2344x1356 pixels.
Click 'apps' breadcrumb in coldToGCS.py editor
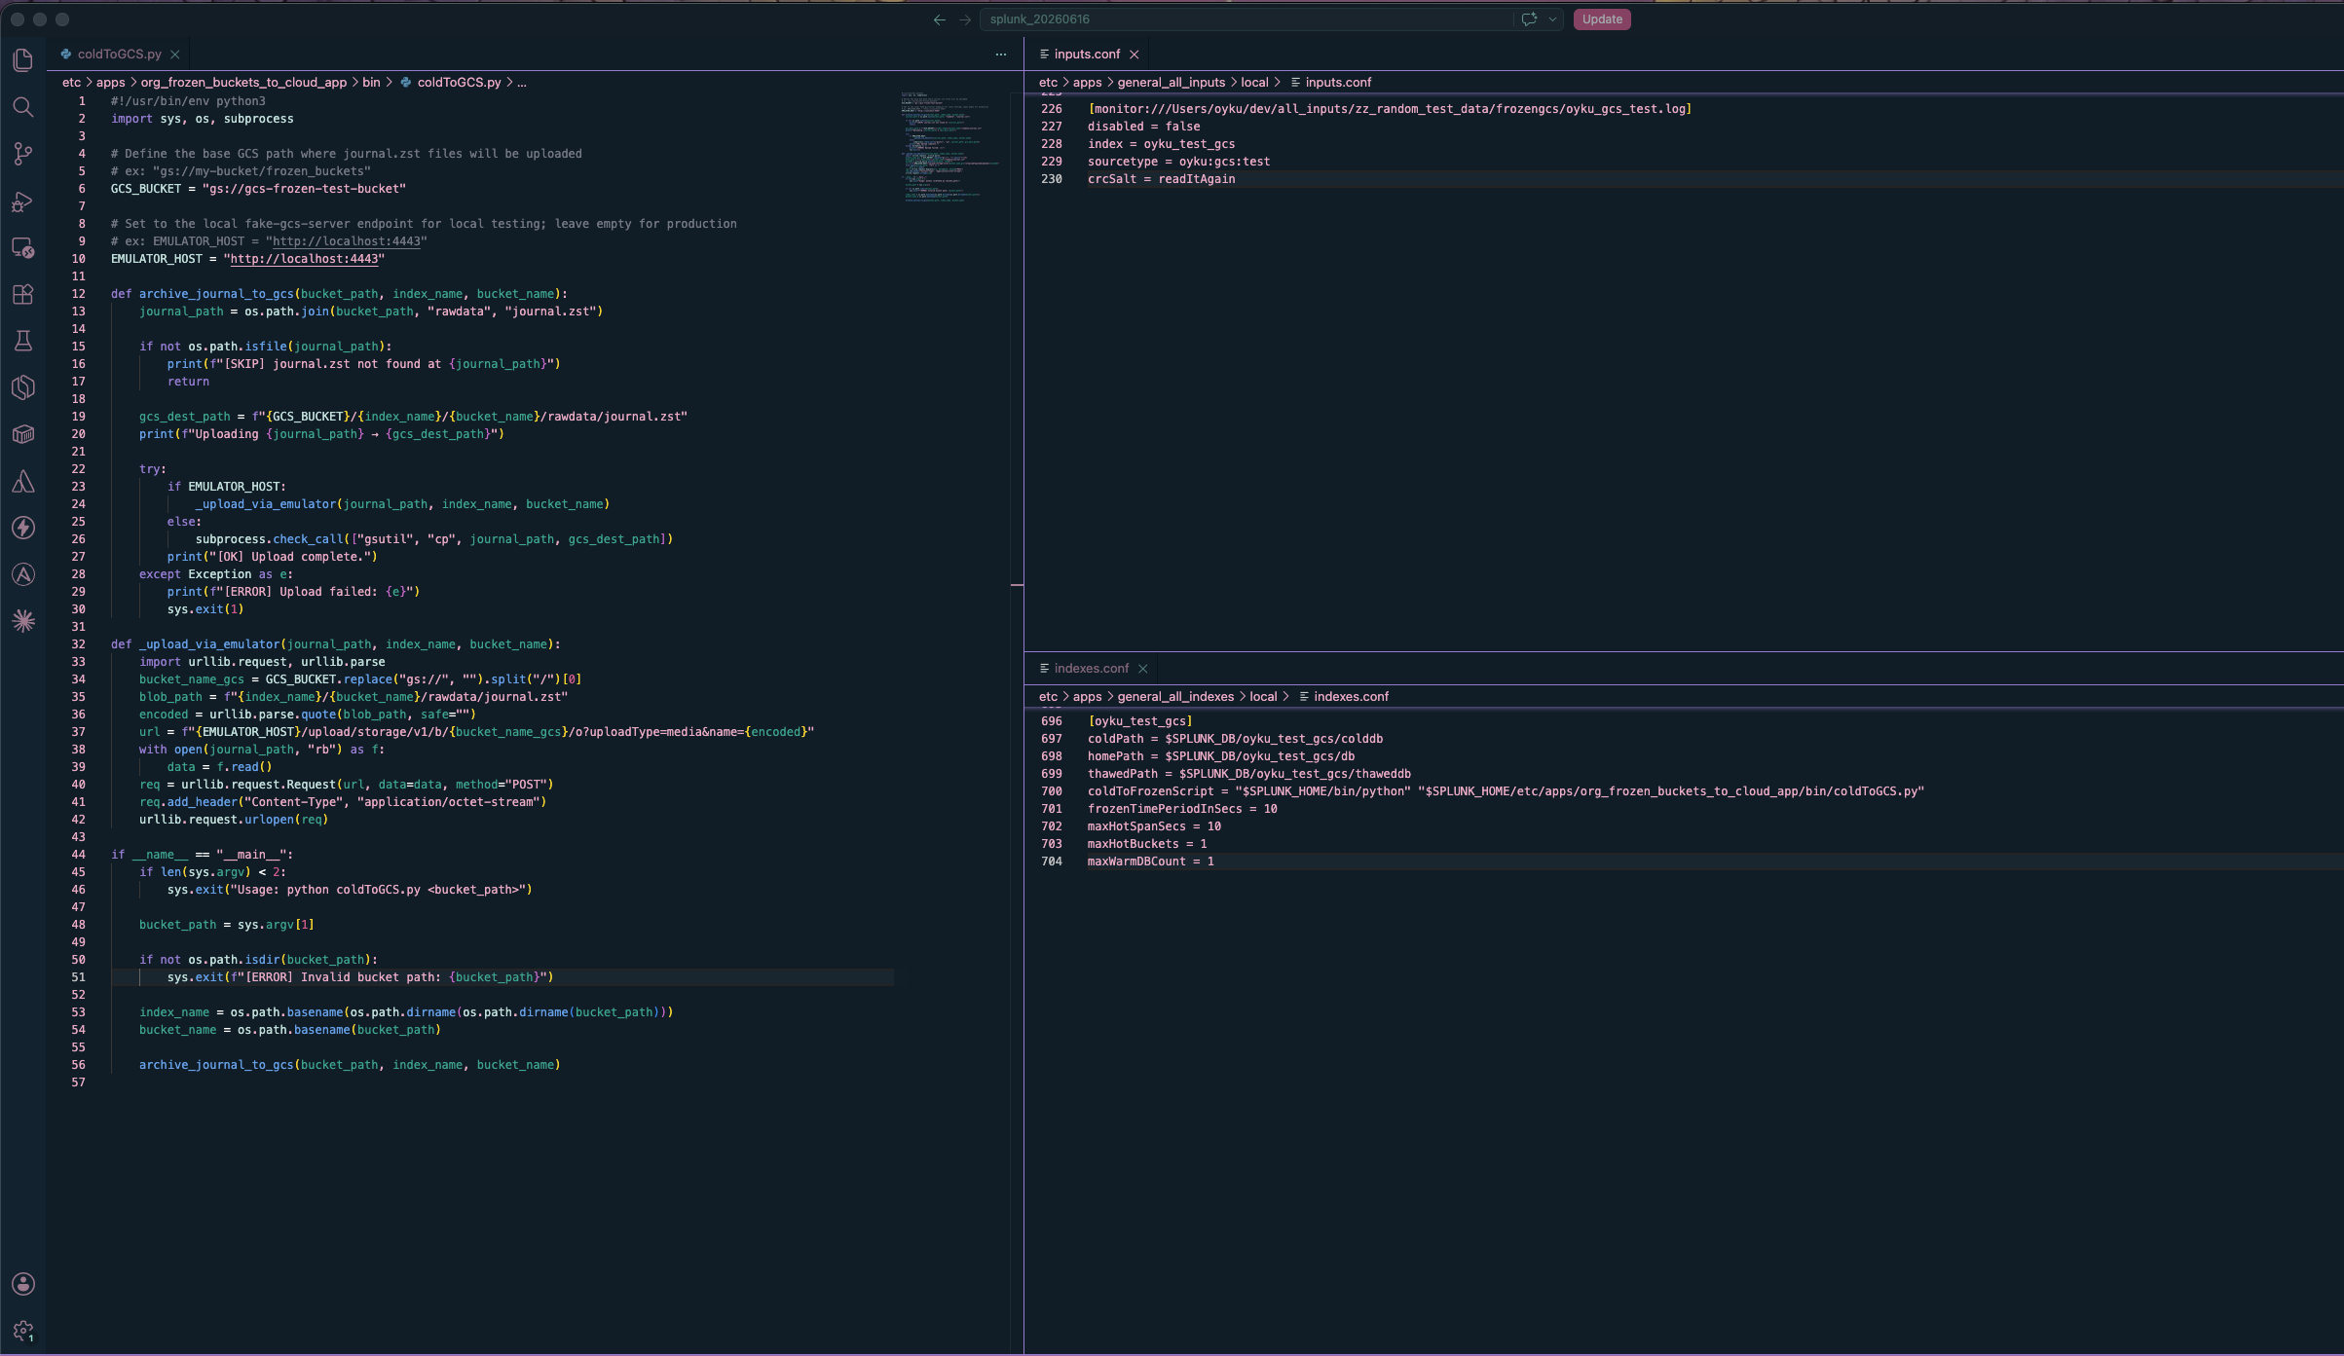(x=111, y=83)
